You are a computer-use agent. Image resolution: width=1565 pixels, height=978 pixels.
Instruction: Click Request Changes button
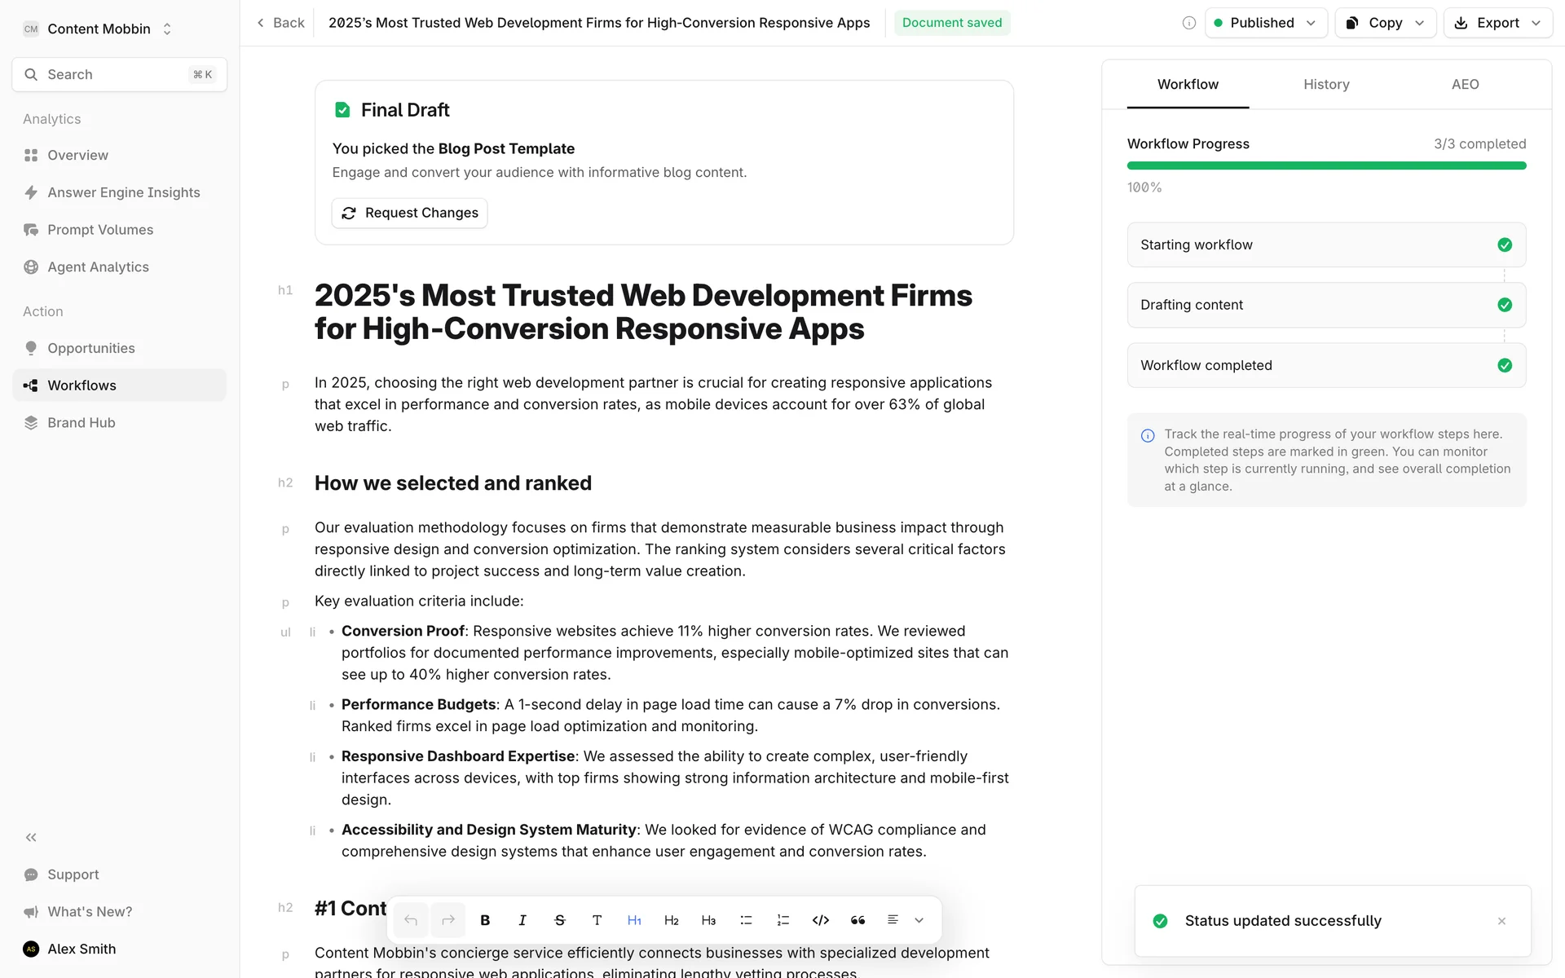click(x=409, y=213)
